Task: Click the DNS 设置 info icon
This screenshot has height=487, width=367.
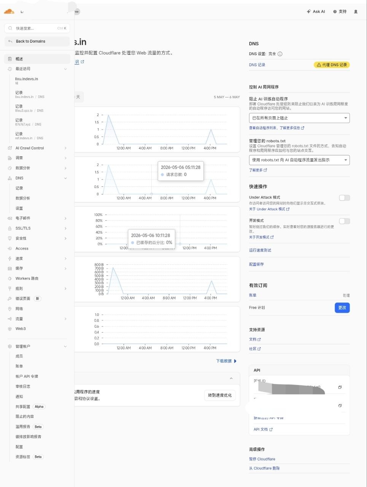Action: 280,54
